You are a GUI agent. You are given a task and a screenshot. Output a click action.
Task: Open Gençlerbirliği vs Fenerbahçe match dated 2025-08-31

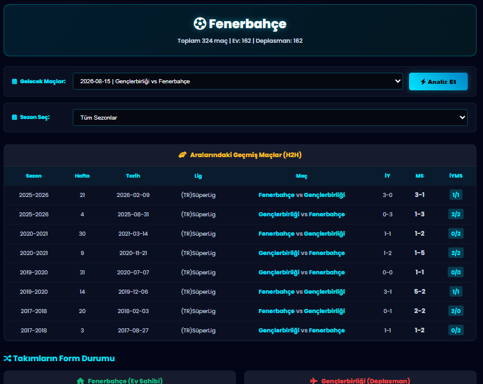tap(302, 214)
